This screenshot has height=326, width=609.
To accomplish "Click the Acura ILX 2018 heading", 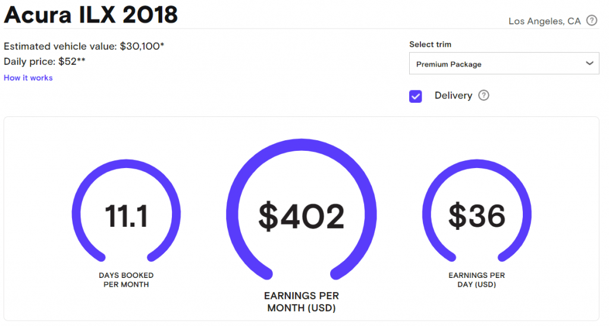I will [91, 15].
